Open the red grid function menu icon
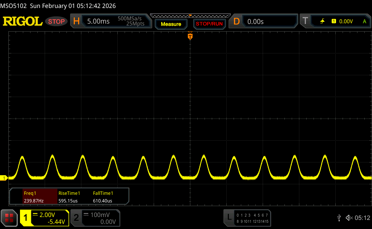Screen dimensions: 372x229 [x=9, y=218]
